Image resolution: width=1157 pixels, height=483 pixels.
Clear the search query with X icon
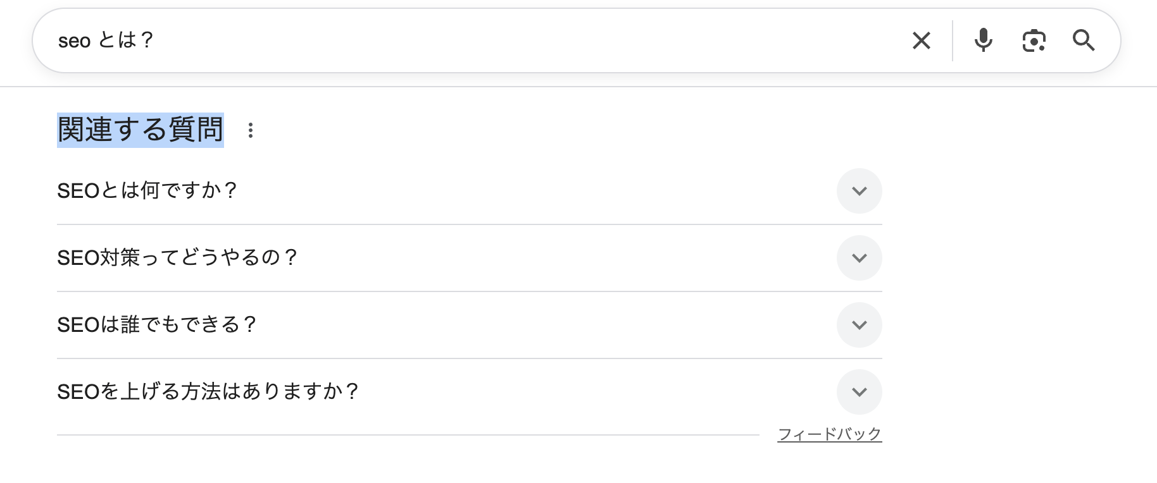(x=921, y=41)
